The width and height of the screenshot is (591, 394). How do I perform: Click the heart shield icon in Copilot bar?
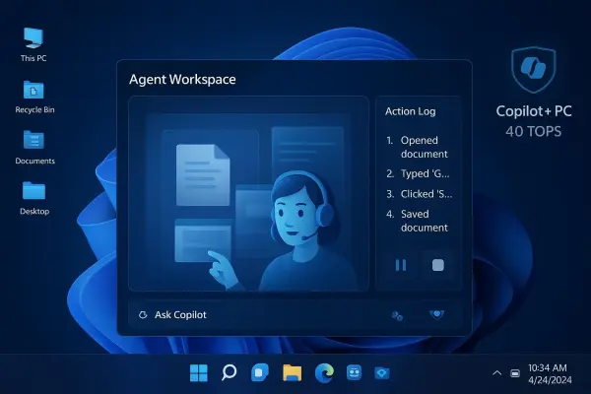pyautogui.click(x=436, y=314)
